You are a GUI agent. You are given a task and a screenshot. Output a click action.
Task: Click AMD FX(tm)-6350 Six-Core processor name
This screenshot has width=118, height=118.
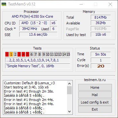tap(32, 16)
